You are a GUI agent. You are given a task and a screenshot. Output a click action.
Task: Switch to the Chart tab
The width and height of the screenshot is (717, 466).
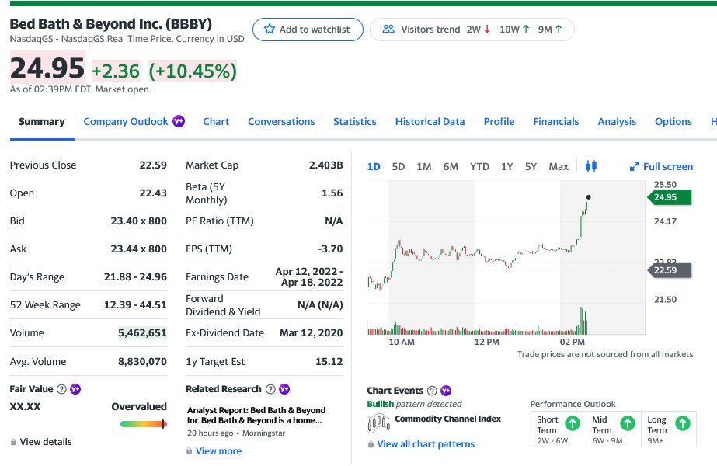(x=216, y=122)
